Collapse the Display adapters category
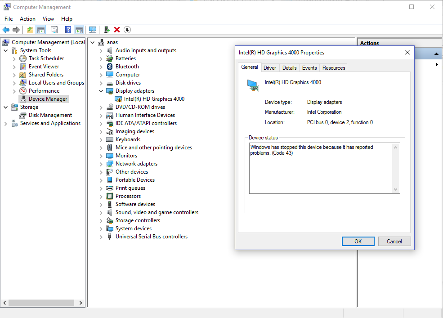Viewport: 443px width, 318px height. [x=101, y=91]
